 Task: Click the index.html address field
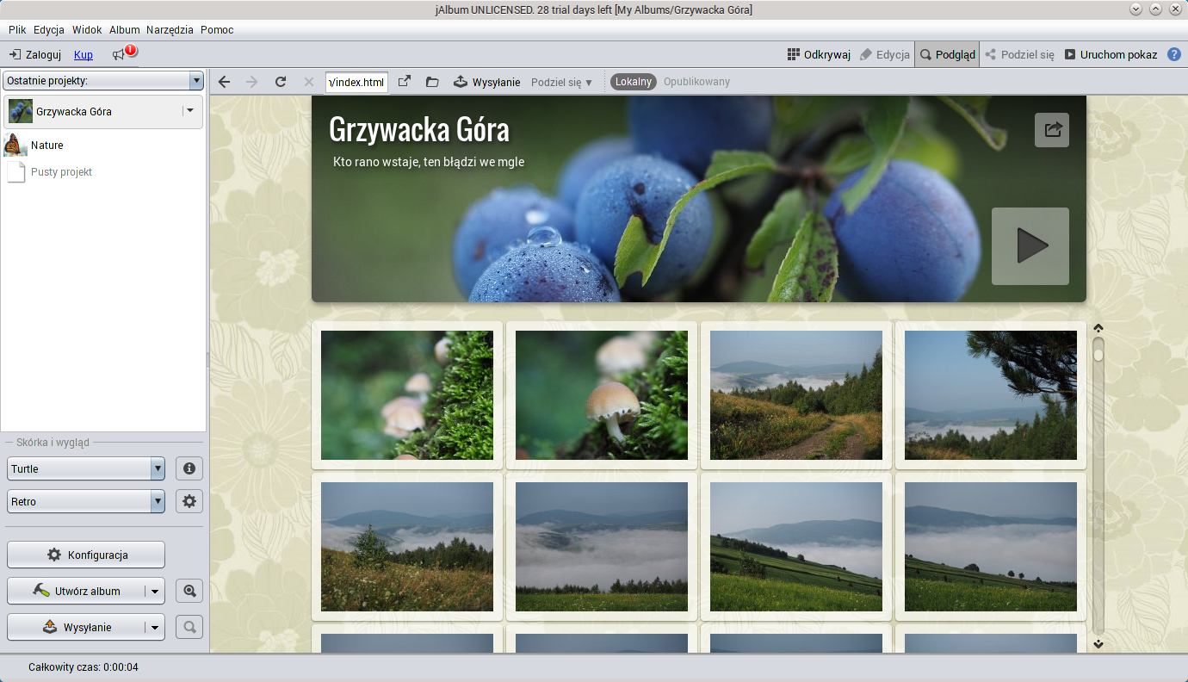tap(357, 82)
